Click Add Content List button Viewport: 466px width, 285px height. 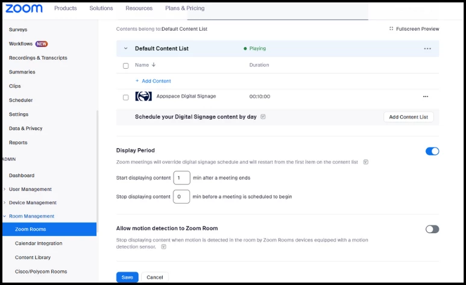[x=408, y=117]
